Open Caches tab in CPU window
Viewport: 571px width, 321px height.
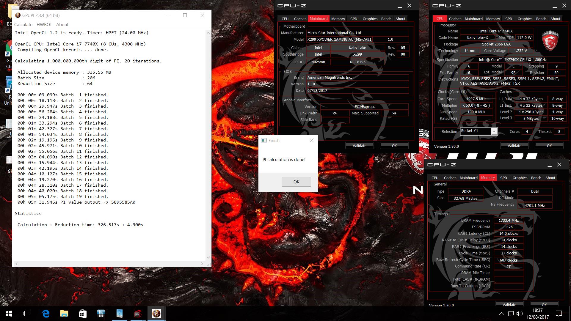click(455, 19)
